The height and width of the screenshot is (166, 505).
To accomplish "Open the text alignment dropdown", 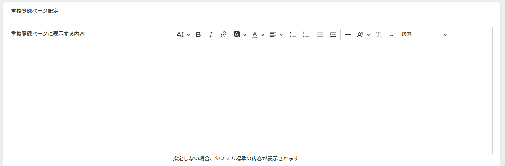I will [x=276, y=34].
